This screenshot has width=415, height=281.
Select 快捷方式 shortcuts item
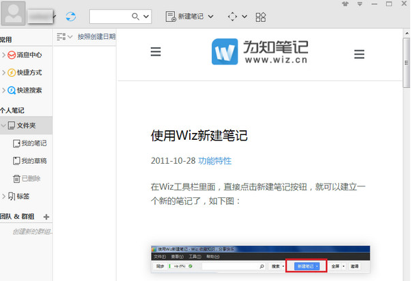pyautogui.click(x=29, y=73)
